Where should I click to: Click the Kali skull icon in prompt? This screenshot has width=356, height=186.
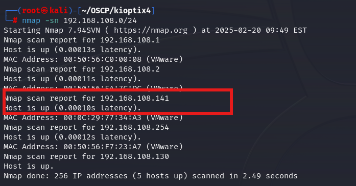coord(45,10)
